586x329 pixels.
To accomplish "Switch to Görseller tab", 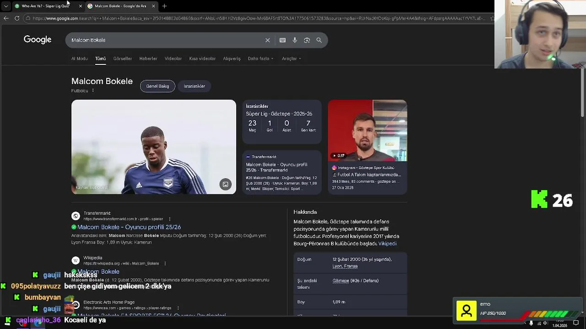I will (122, 58).
